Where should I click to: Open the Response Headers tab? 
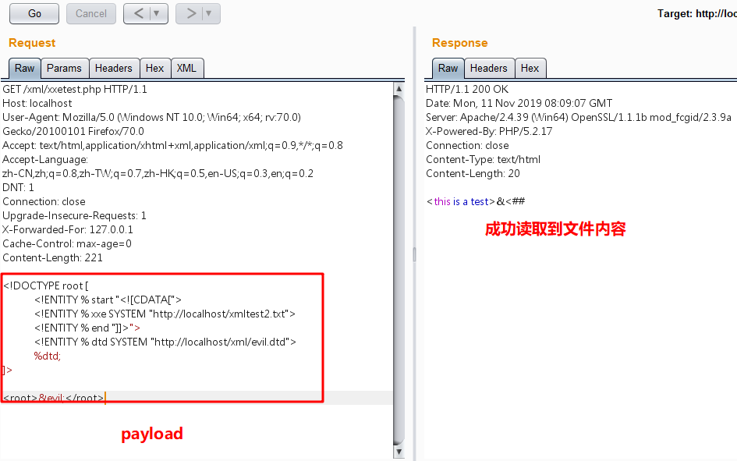click(x=489, y=68)
